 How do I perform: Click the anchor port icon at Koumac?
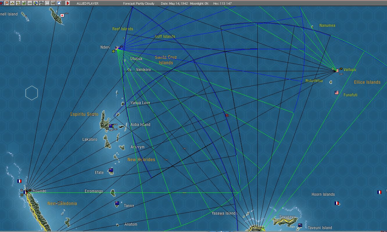pos(22,190)
